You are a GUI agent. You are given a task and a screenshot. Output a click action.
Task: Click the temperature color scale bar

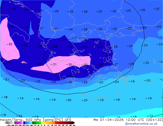(40, 123)
